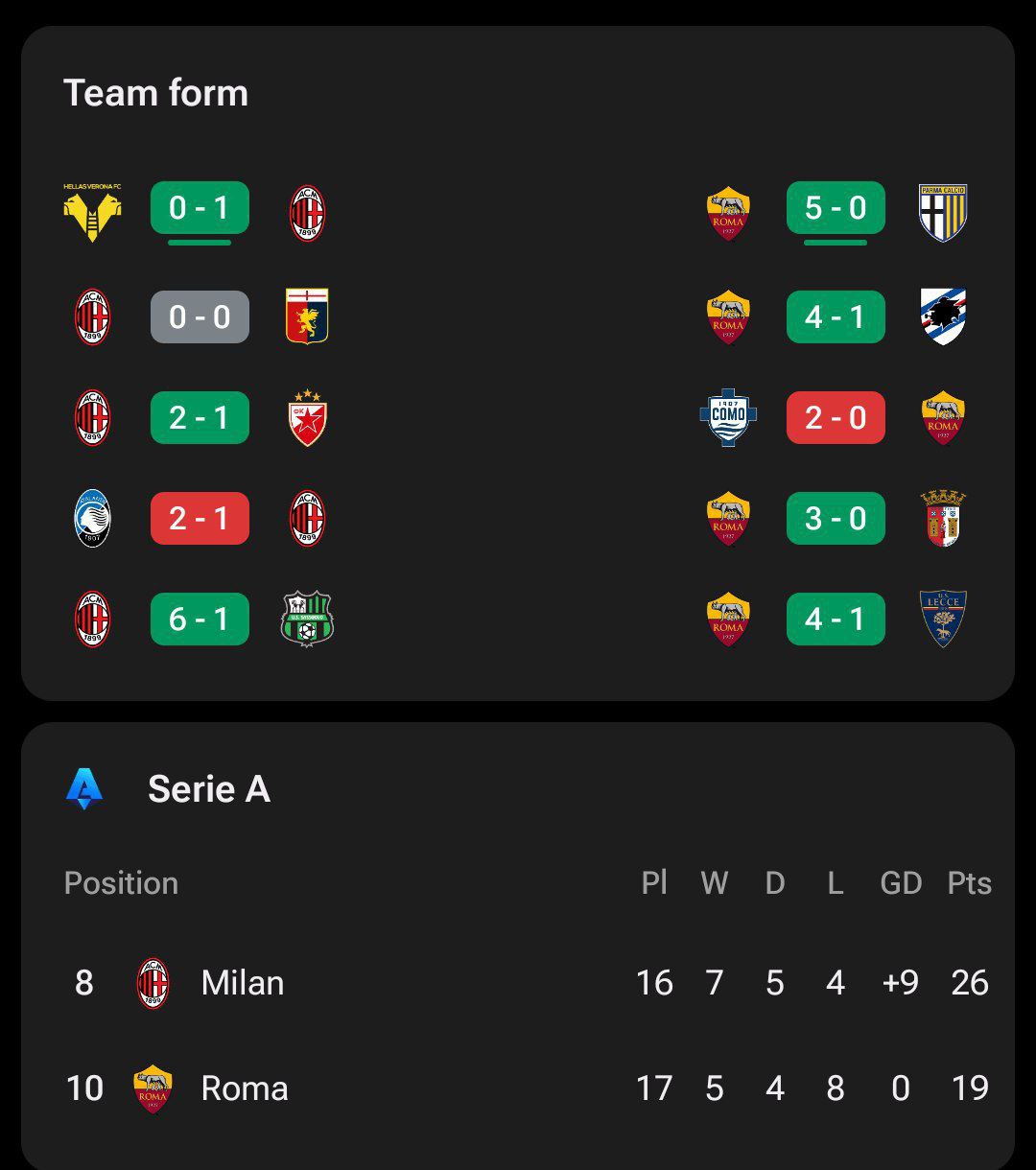The width and height of the screenshot is (1036, 1170).
Task: Open the Roma 5 - 0 Parma result
Action: point(836,208)
